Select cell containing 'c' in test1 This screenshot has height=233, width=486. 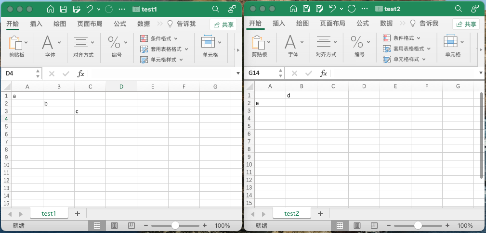(x=90, y=111)
